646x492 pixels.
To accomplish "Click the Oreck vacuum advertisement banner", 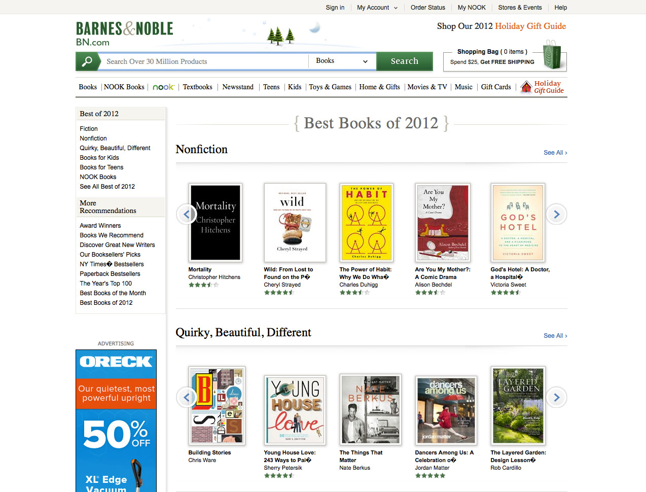I will pyautogui.click(x=116, y=420).
